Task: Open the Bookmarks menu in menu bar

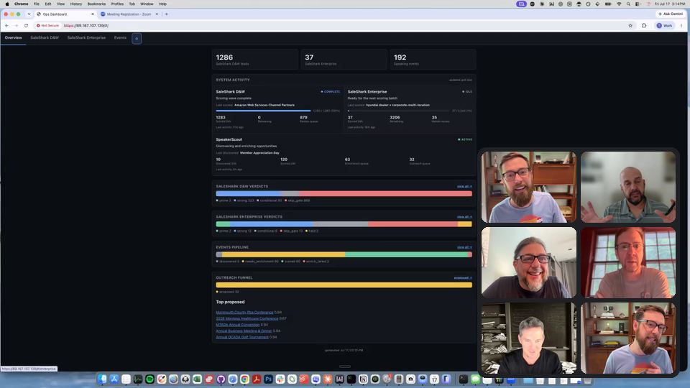Action: pos(96,4)
